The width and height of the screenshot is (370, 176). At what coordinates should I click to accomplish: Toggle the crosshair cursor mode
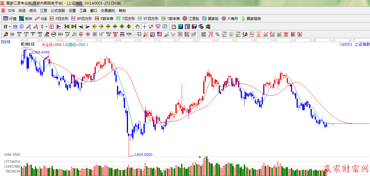pos(144,27)
